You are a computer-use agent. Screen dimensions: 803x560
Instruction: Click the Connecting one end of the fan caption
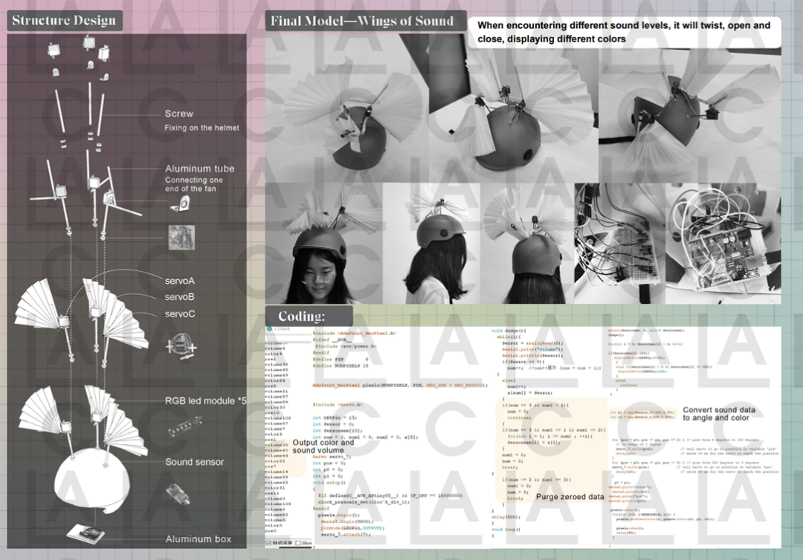pyautogui.click(x=193, y=184)
